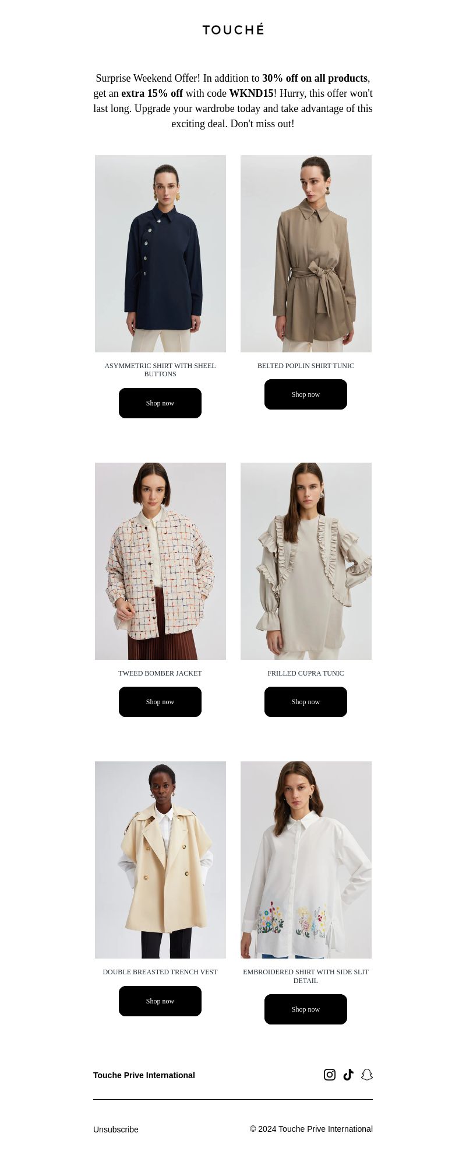Click the Touche Prive International footer name
This screenshot has height=1154, width=466.
coord(144,1075)
